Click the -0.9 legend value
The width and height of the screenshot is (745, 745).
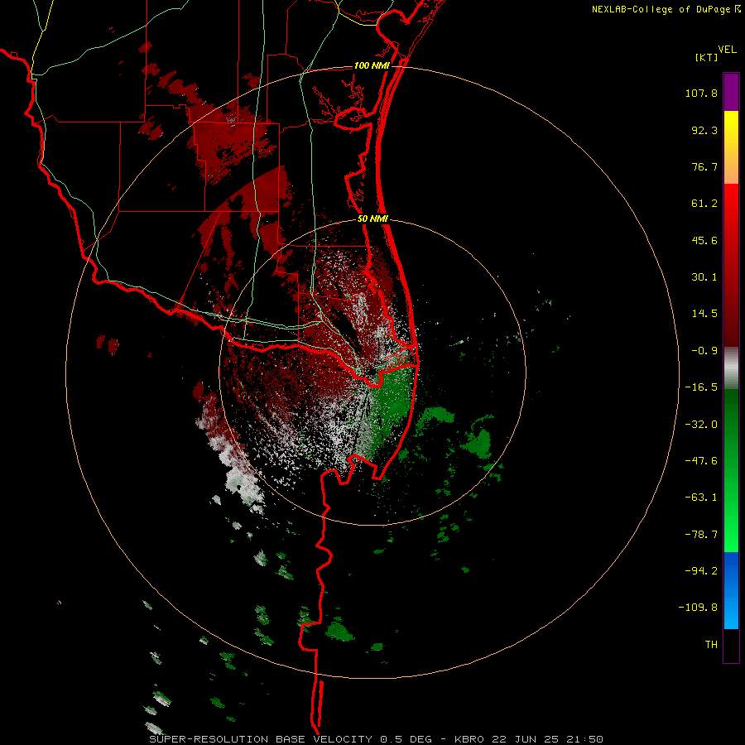pos(704,351)
